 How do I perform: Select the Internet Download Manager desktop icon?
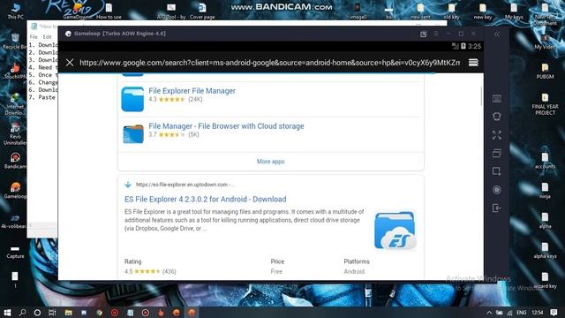15,104
